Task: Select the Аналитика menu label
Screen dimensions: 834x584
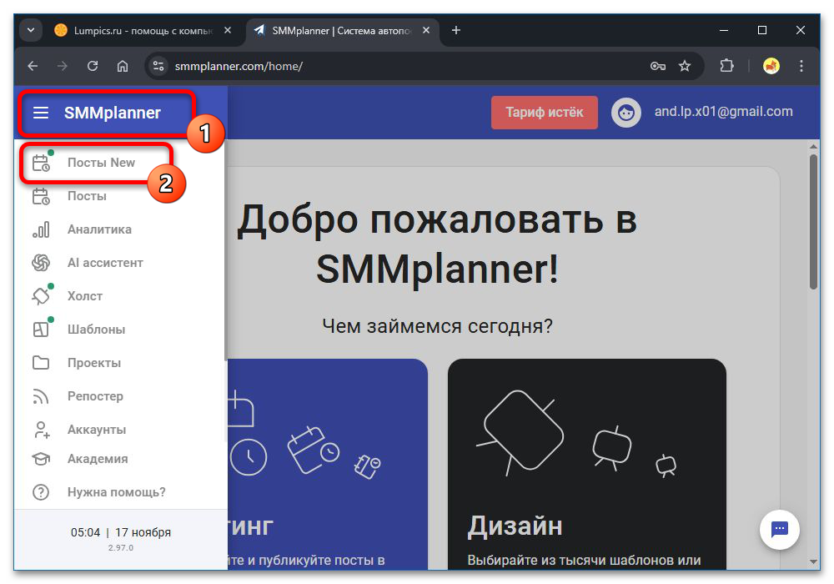Action: pyautogui.click(x=99, y=229)
